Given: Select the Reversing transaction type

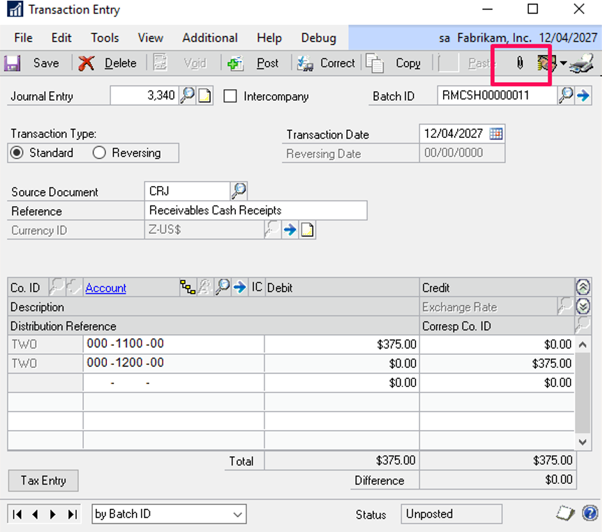Looking at the screenshot, I should click(x=99, y=153).
